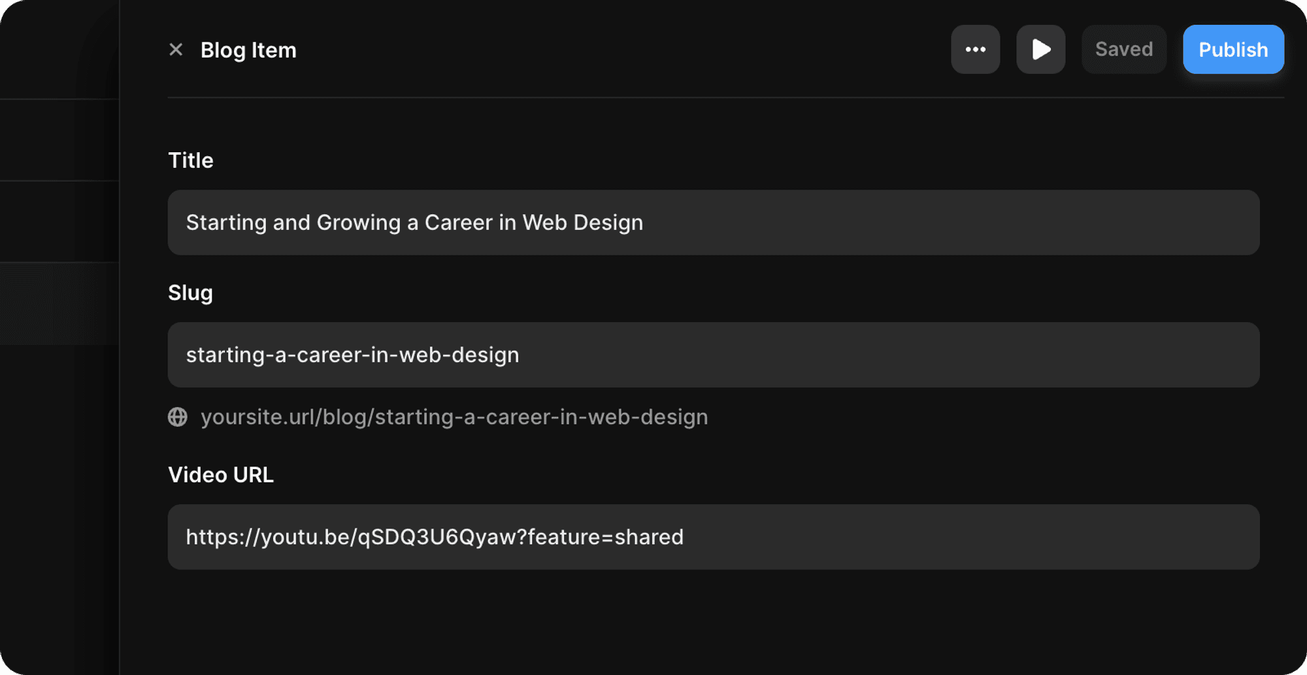
Task: Click the Blog Item panel heading
Action: tap(248, 50)
